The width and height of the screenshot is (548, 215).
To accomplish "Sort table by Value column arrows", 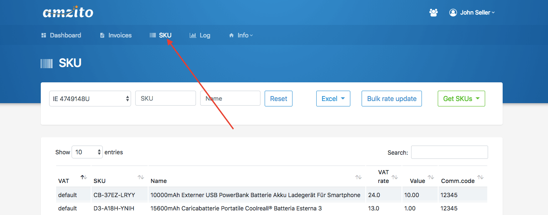I will [431, 177].
